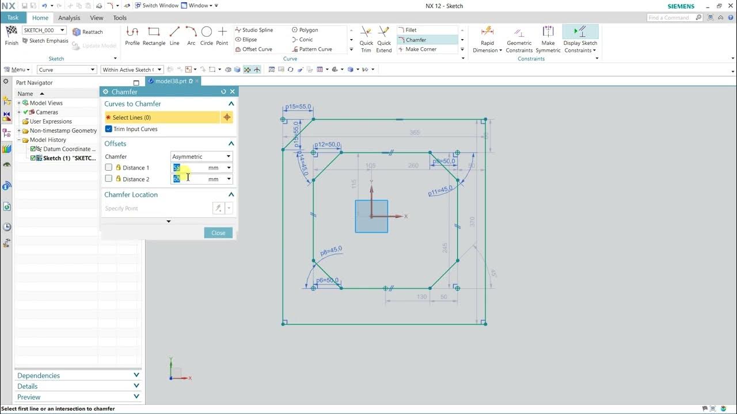Click Select Lines crosshair icon
The width and height of the screenshot is (737, 414).
(x=227, y=117)
